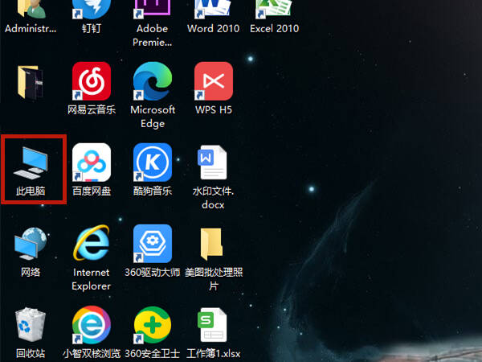Click the 酷狗音乐 text label

[x=153, y=191]
